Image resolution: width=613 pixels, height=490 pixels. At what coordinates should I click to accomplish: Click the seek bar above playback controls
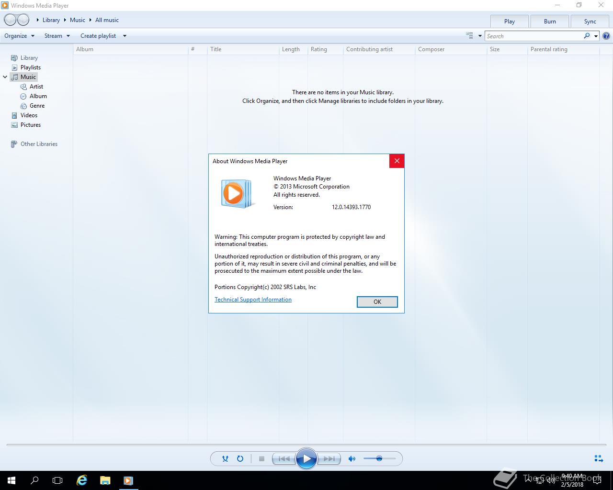(x=306, y=445)
